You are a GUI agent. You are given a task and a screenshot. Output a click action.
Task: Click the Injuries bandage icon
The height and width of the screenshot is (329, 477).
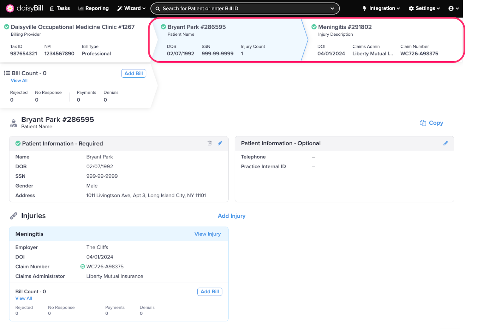tap(13, 216)
